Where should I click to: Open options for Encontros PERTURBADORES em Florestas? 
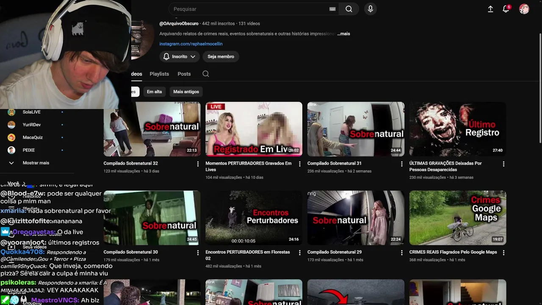point(300,252)
